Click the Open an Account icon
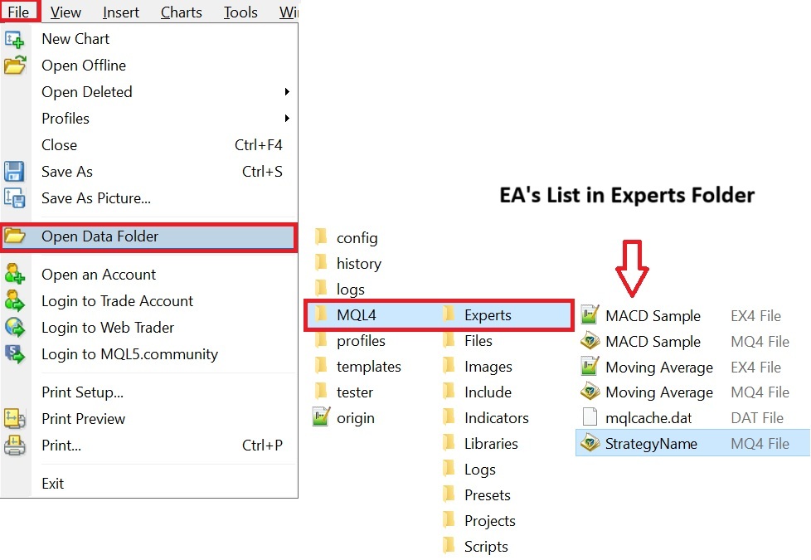The image size is (811, 560). pos(15,275)
